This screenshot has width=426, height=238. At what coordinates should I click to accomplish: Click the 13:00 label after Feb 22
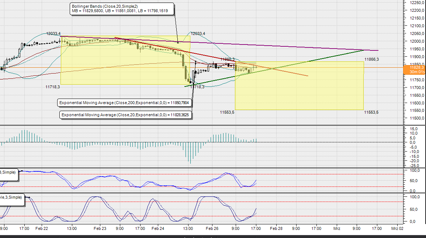coord(72,228)
